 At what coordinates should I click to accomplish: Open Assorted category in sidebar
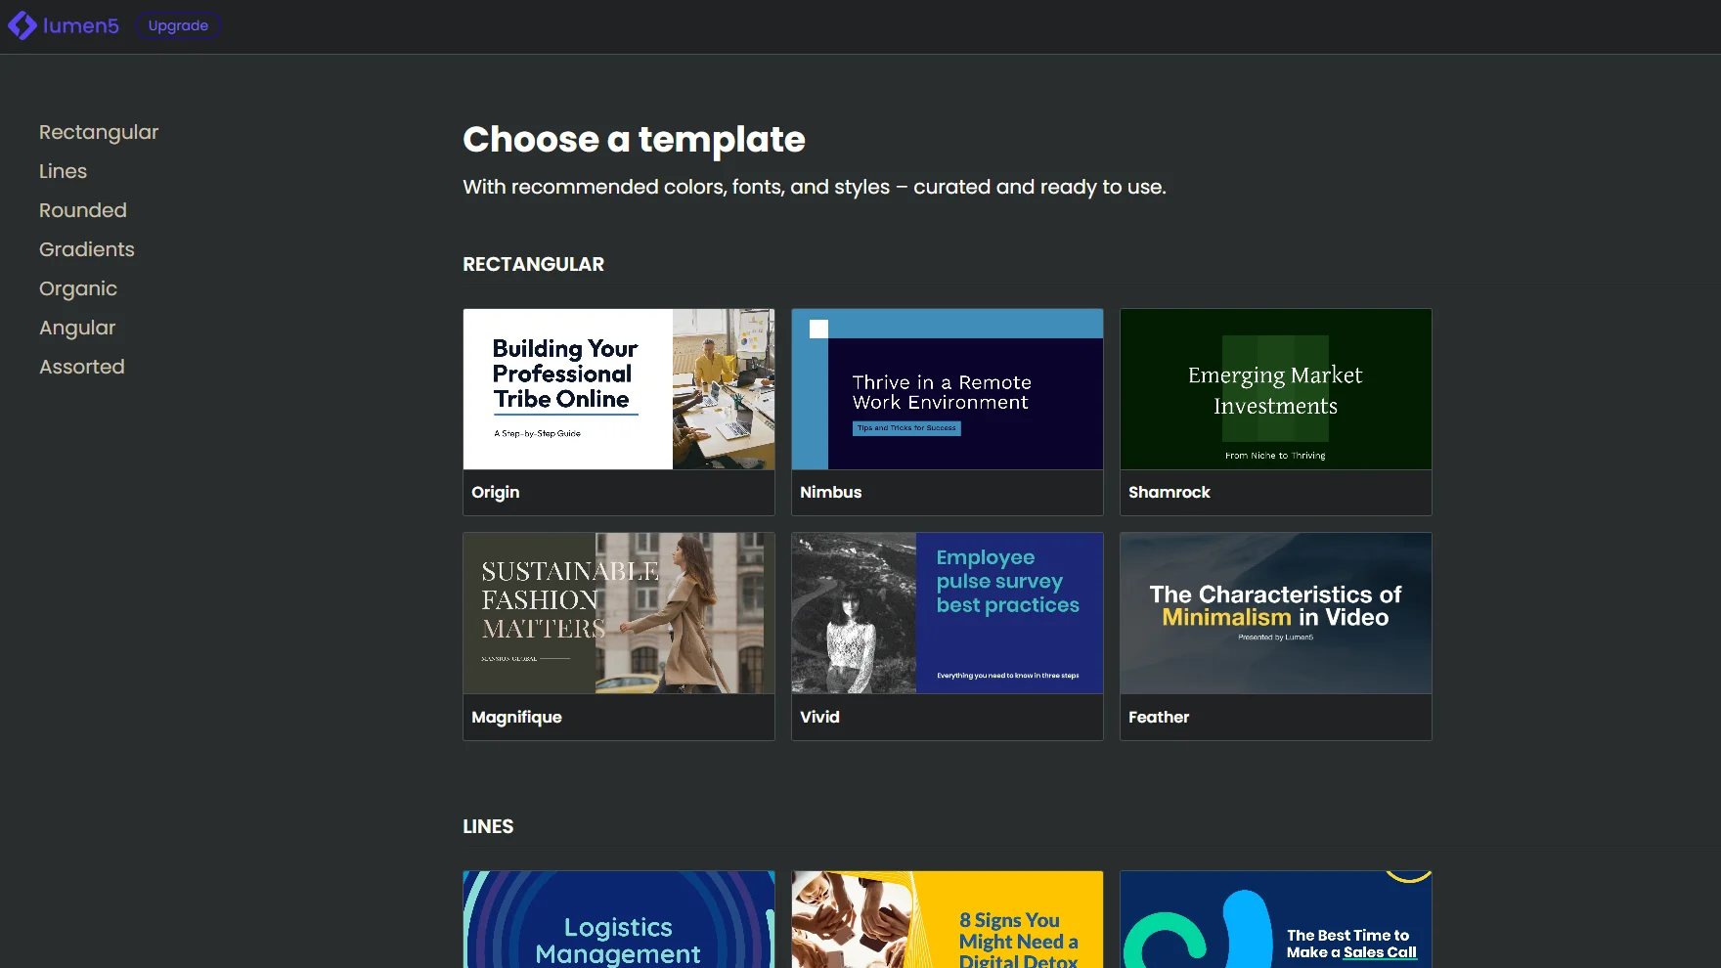[x=82, y=367]
